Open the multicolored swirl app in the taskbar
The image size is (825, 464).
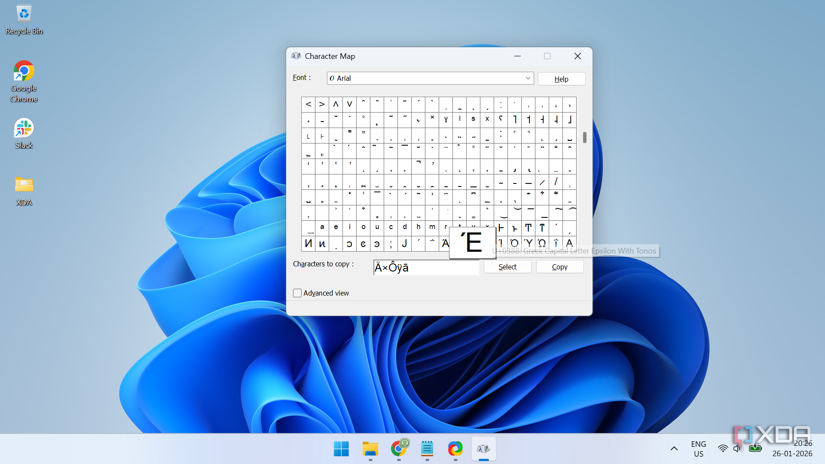click(x=455, y=449)
